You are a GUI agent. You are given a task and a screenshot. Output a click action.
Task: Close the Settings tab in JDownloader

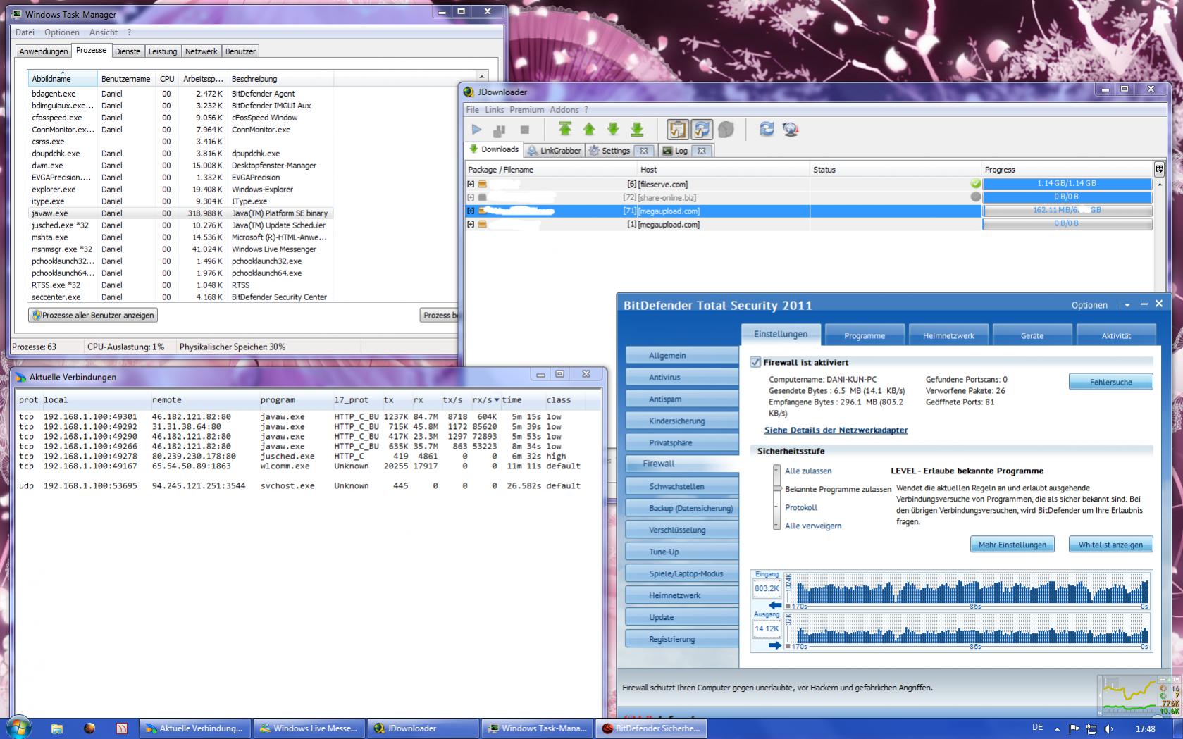coord(644,151)
